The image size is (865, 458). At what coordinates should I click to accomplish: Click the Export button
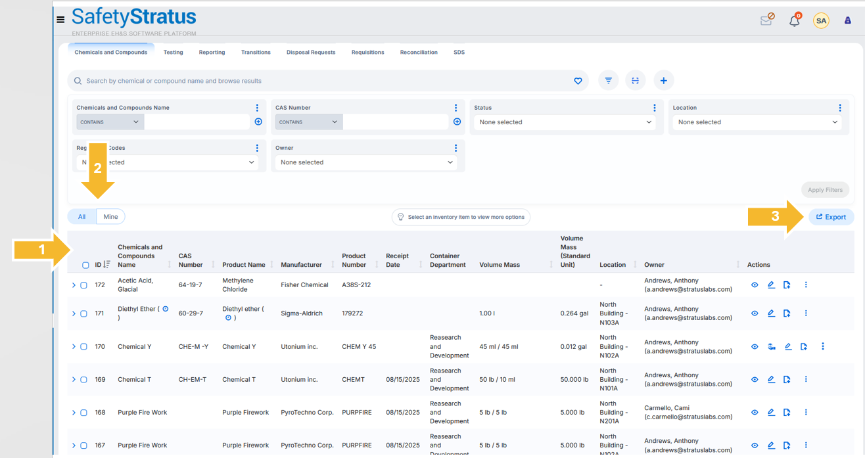pos(831,217)
